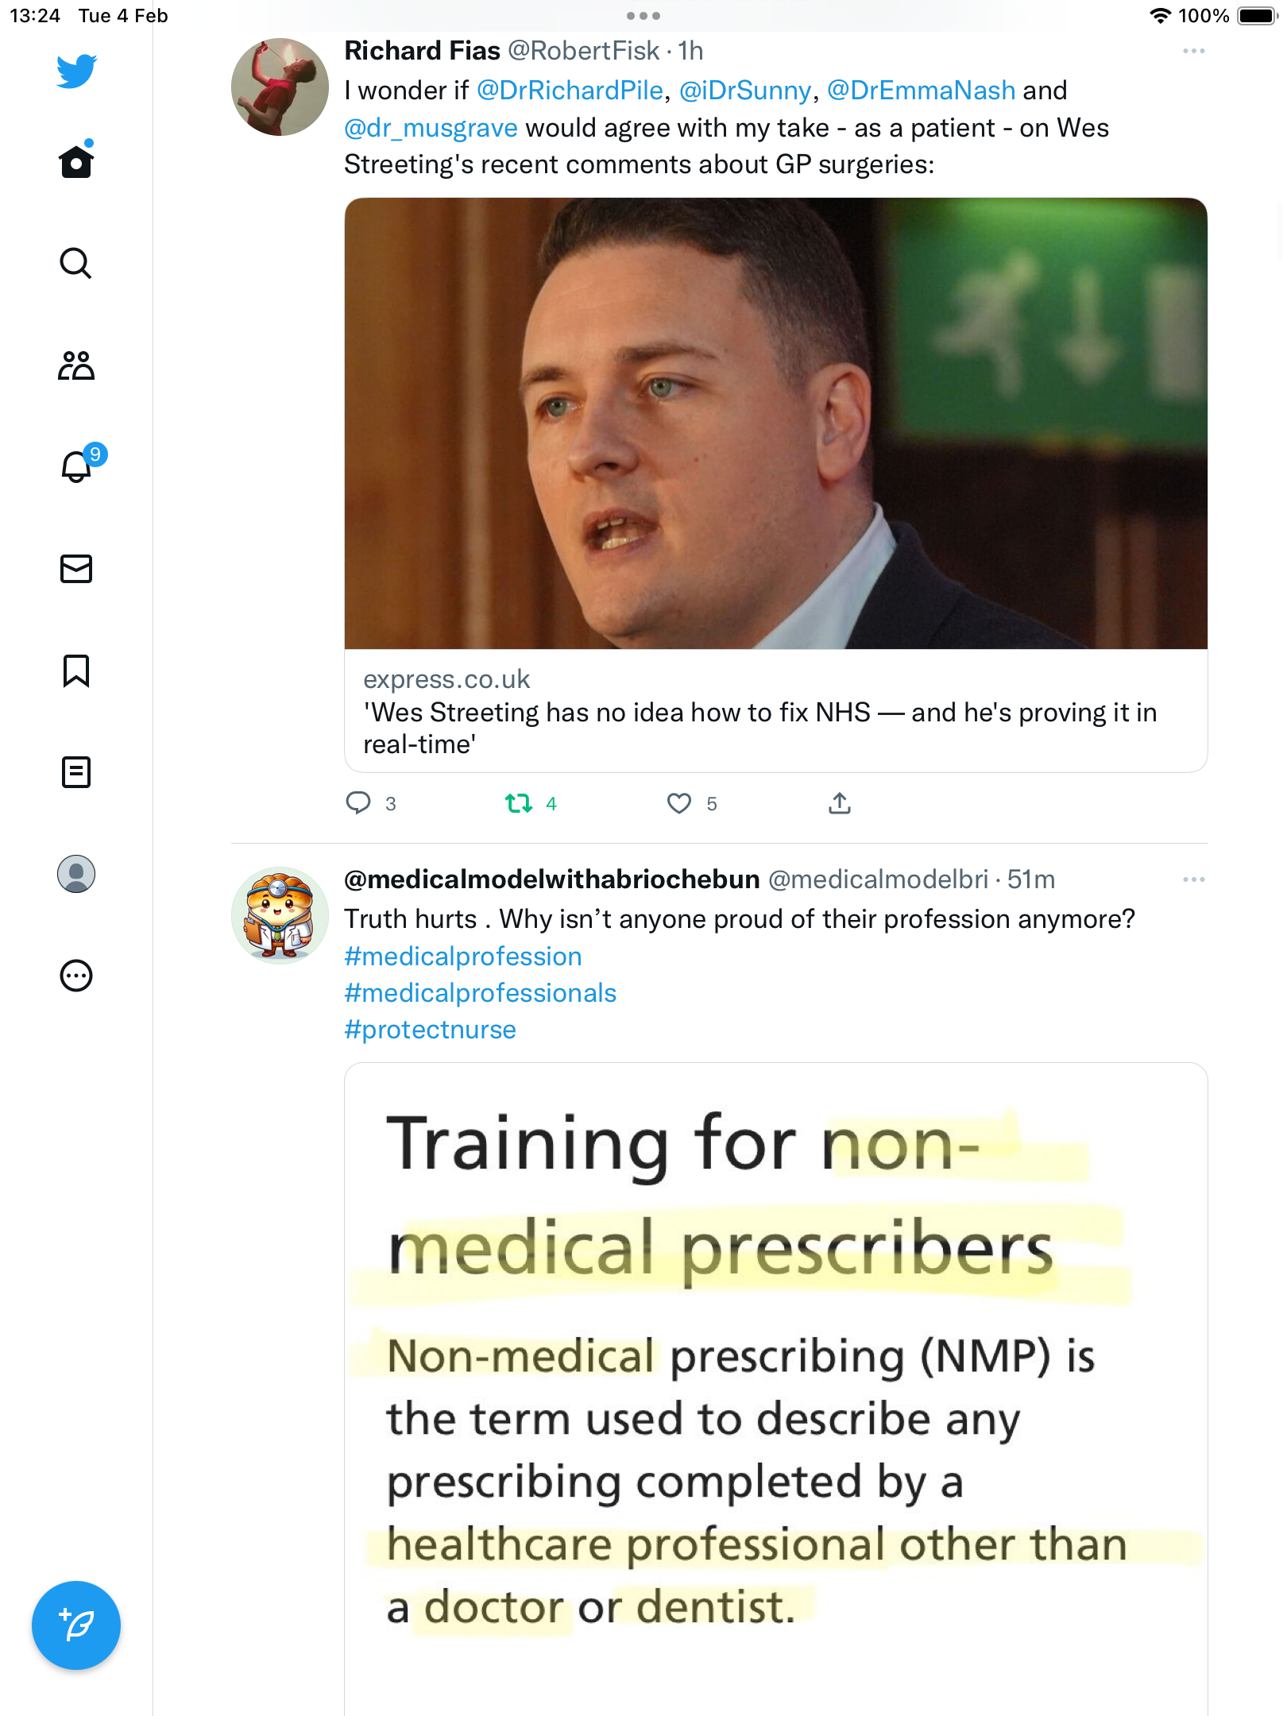Open the Profile avatar icon in sidebar
This screenshot has width=1287, height=1716.
click(x=76, y=874)
